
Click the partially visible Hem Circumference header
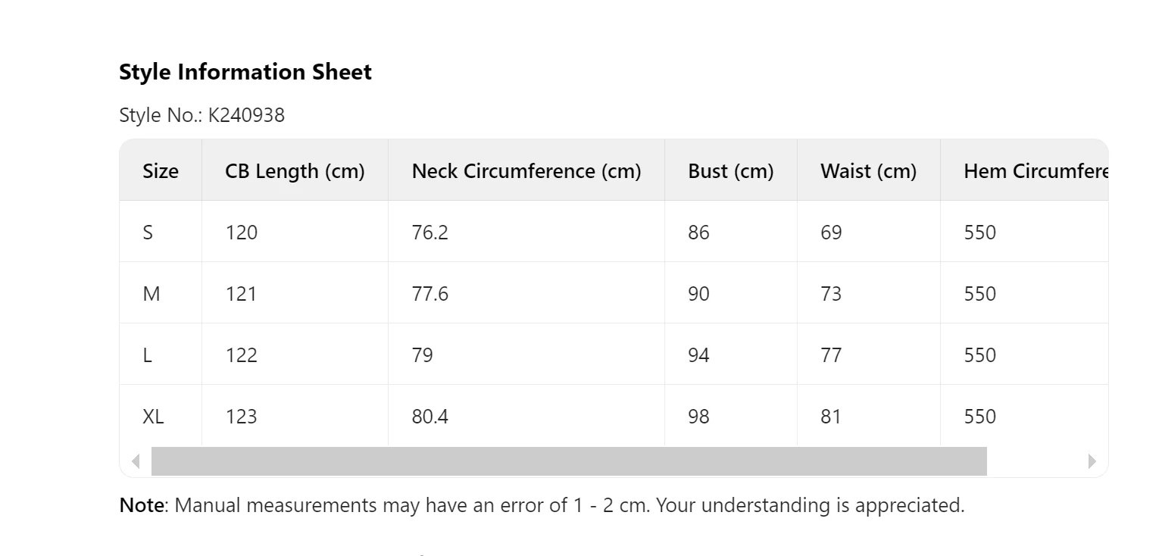point(1035,171)
